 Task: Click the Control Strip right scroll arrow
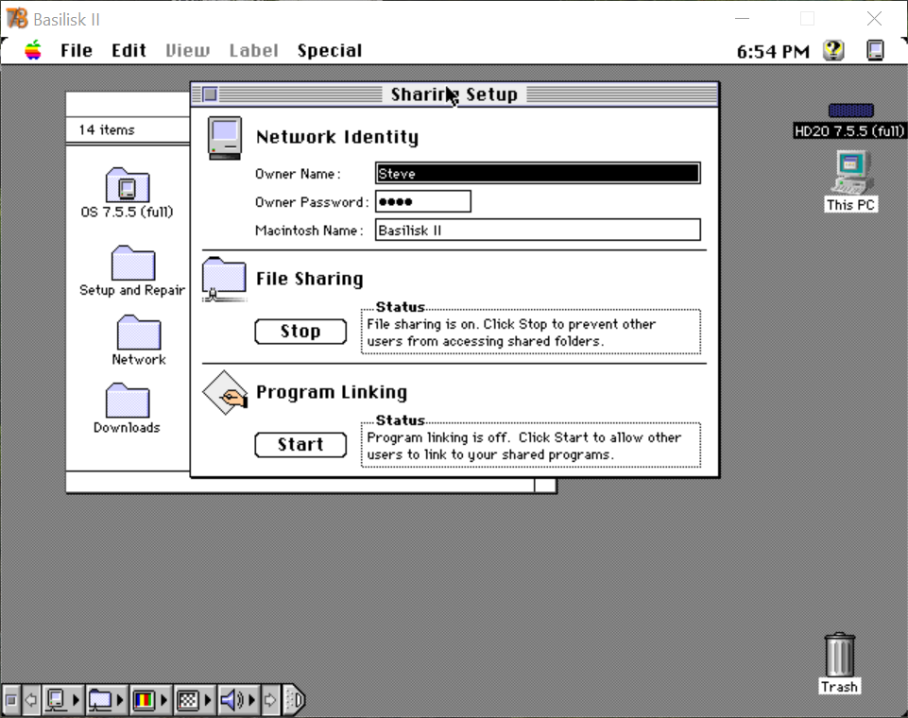(x=270, y=700)
